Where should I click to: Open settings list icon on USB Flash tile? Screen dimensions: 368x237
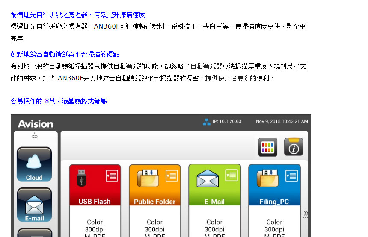pos(112,176)
